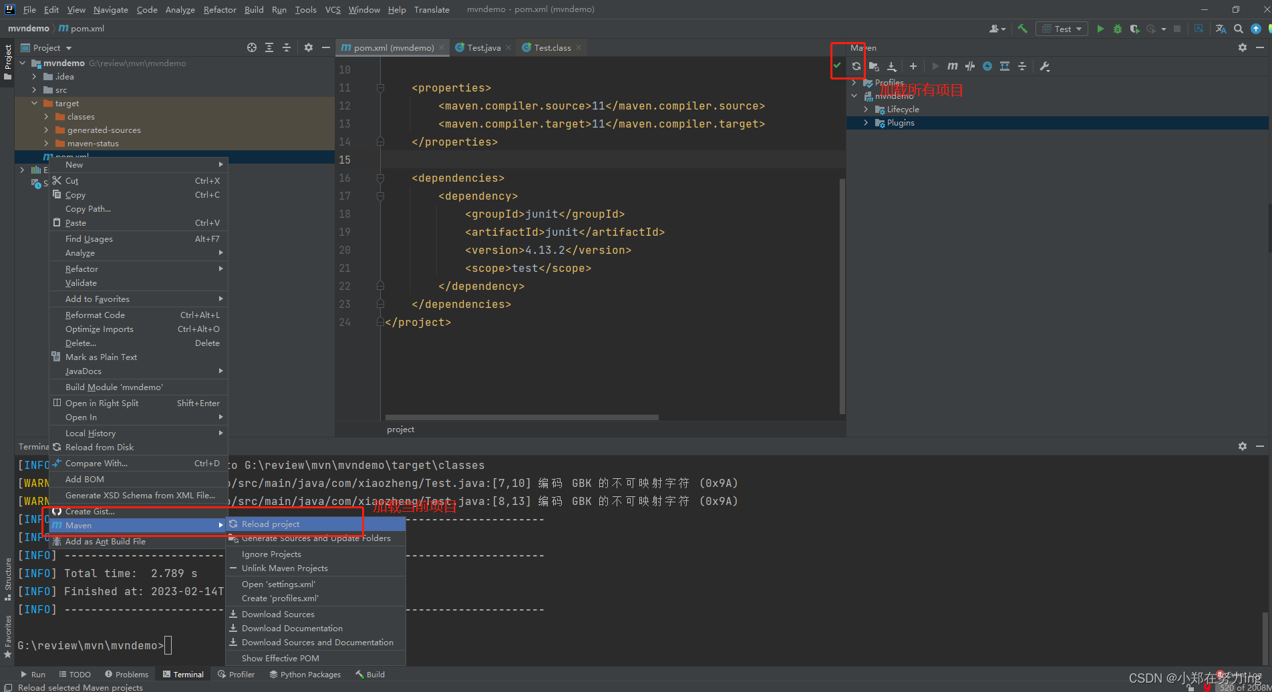Collapse all in the Project panel toolbar
Viewport: 1272px width, 692px height.
[x=286, y=47]
